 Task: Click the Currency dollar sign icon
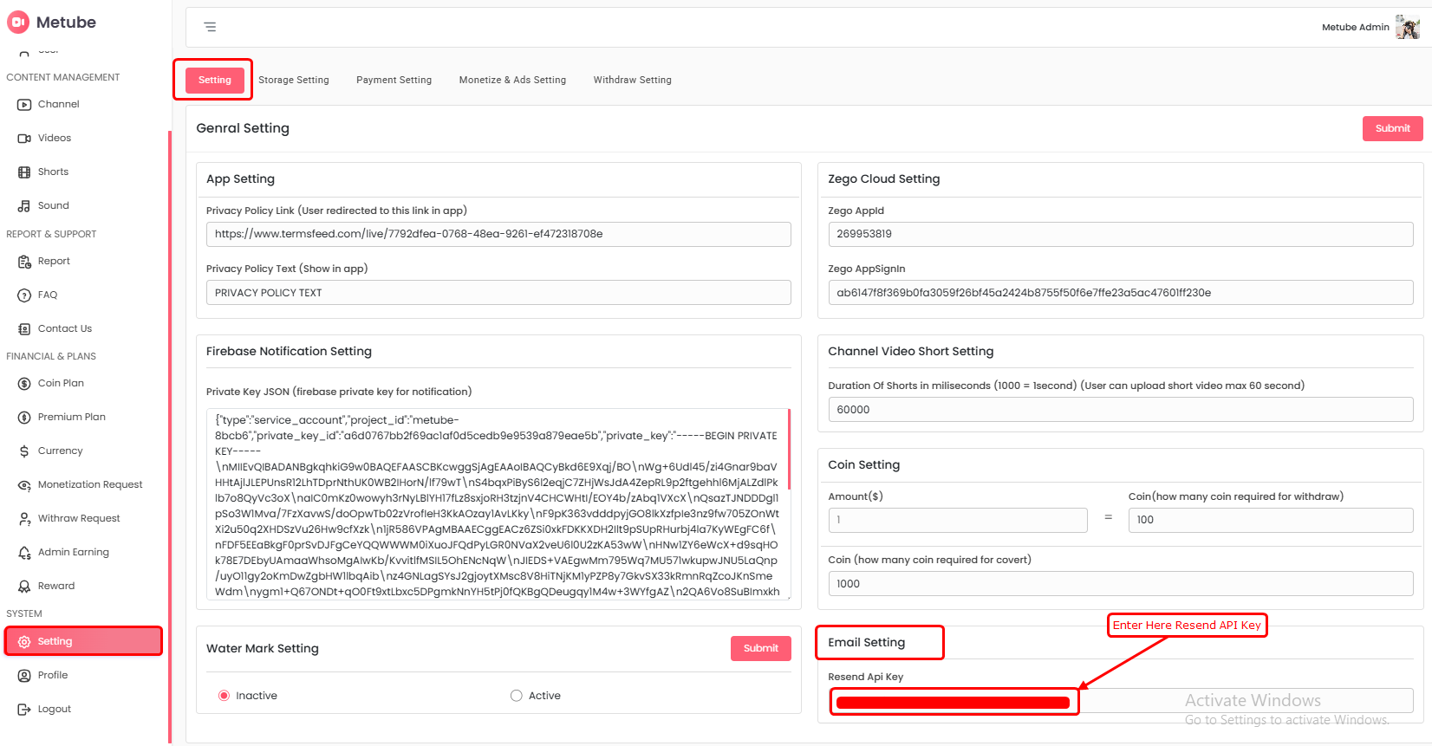click(x=24, y=451)
